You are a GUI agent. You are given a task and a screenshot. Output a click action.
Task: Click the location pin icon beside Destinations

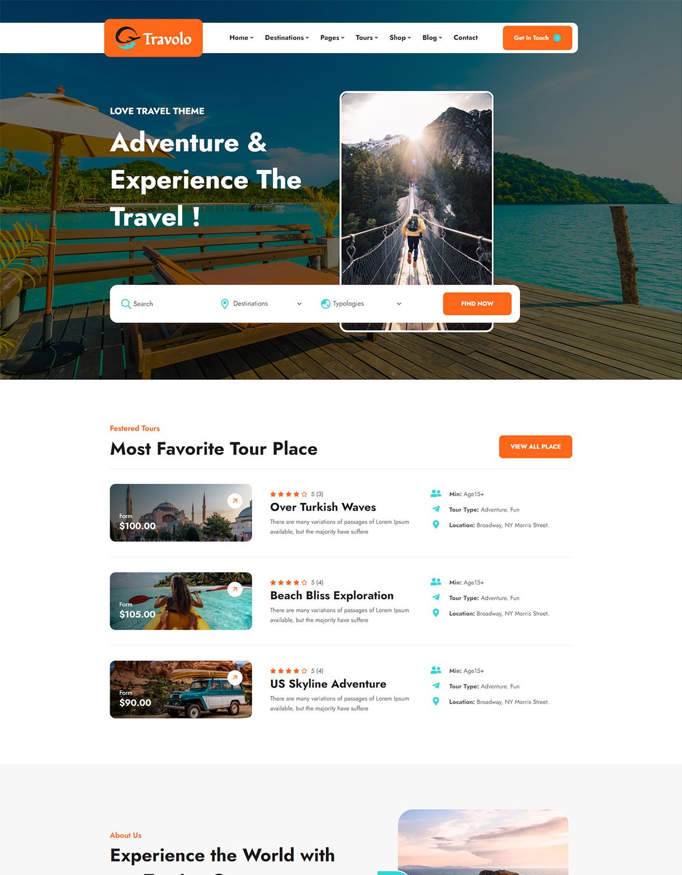(224, 304)
